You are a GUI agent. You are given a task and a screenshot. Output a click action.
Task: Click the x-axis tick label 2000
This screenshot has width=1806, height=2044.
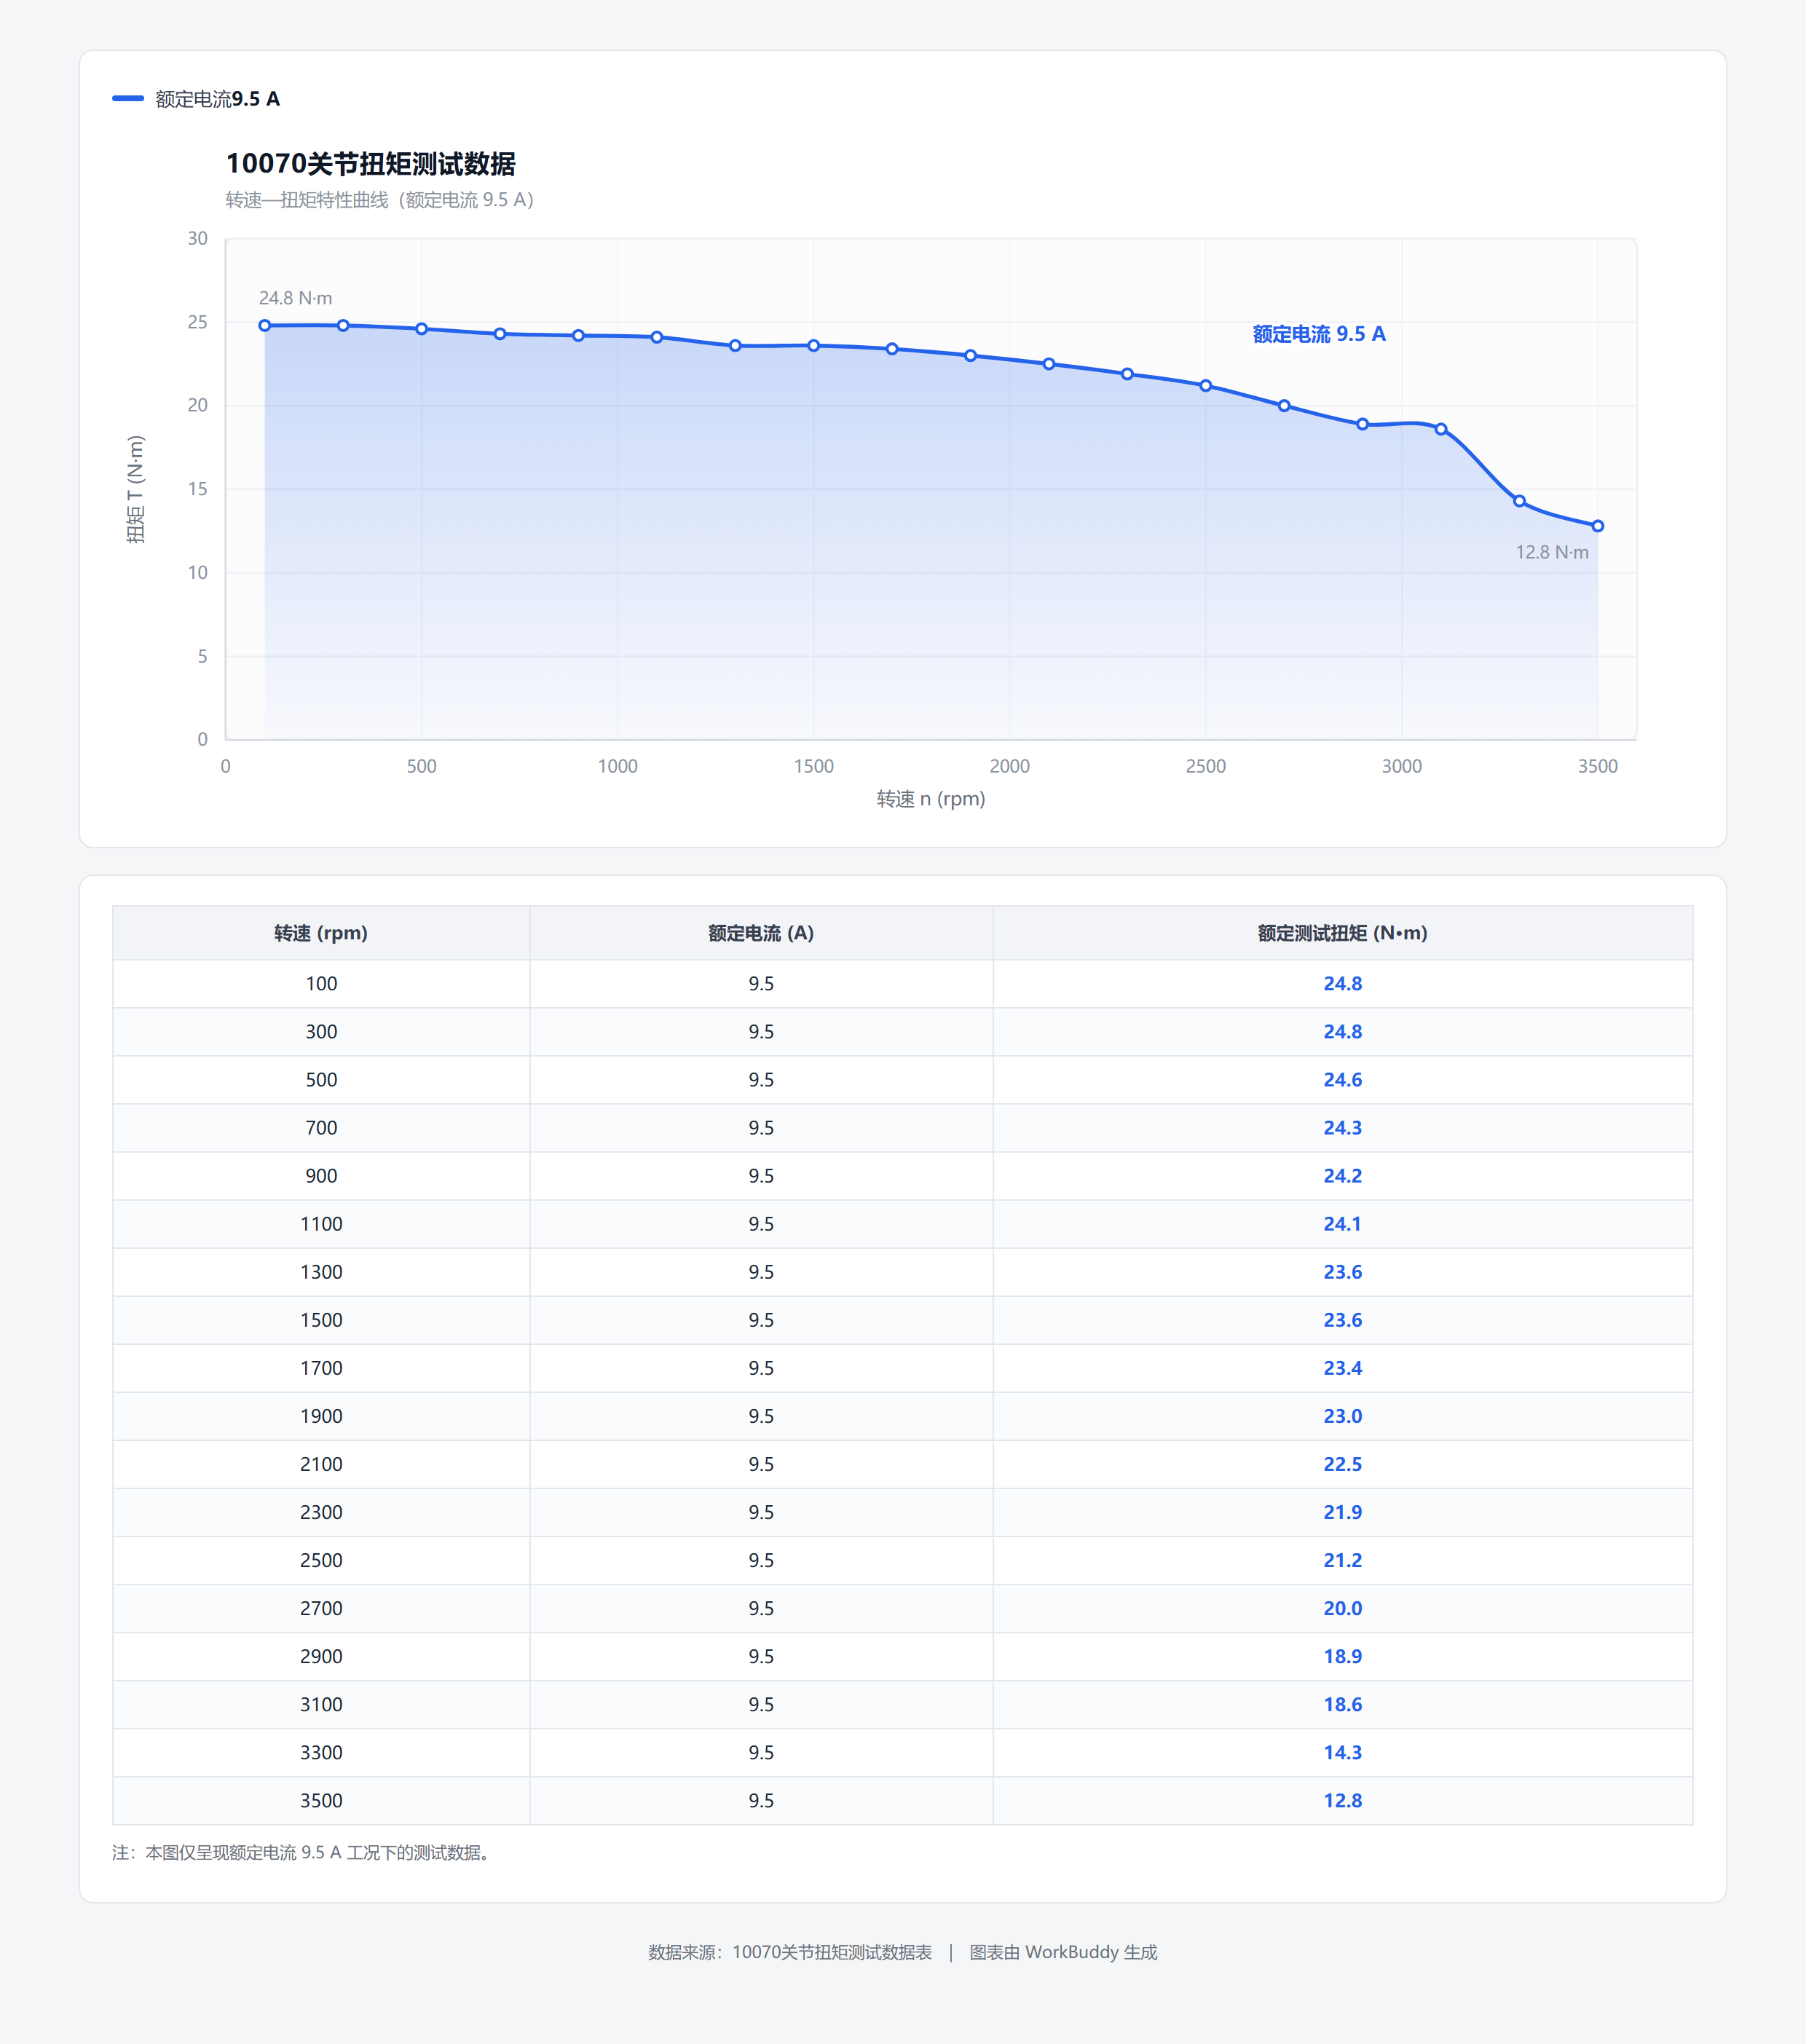click(x=1009, y=766)
